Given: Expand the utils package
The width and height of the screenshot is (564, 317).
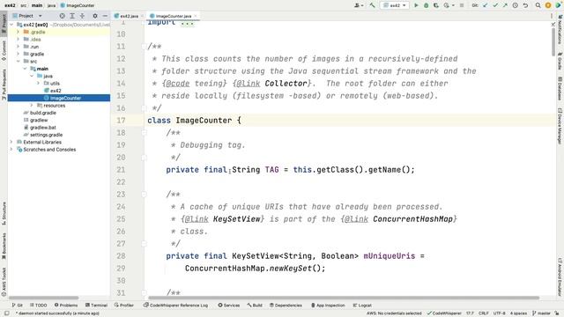Looking at the screenshot, I should [x=39, y=84].
